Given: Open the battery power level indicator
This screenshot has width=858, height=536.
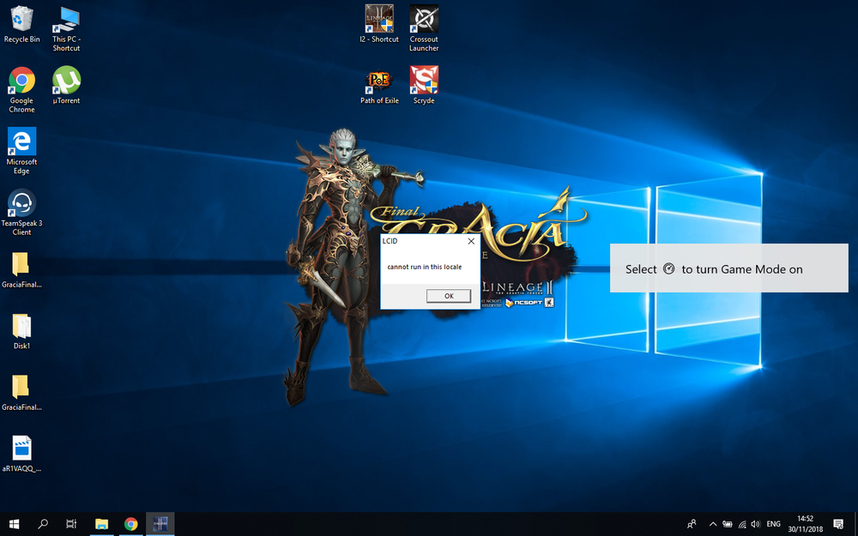Looking at the screenshot, I should [x=728, y=523].
